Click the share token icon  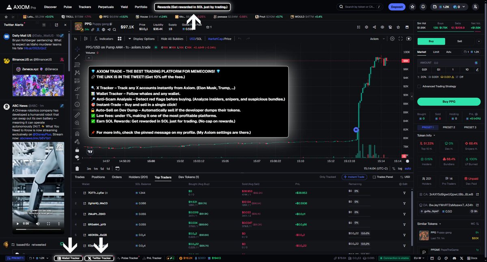(374, 27)
